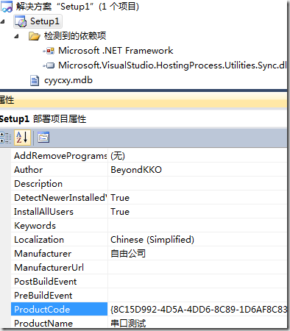Image resolution: width=290 pixels, height=331 pixels.
Task: Open the property pages icon
Action: tap(43, 138)
